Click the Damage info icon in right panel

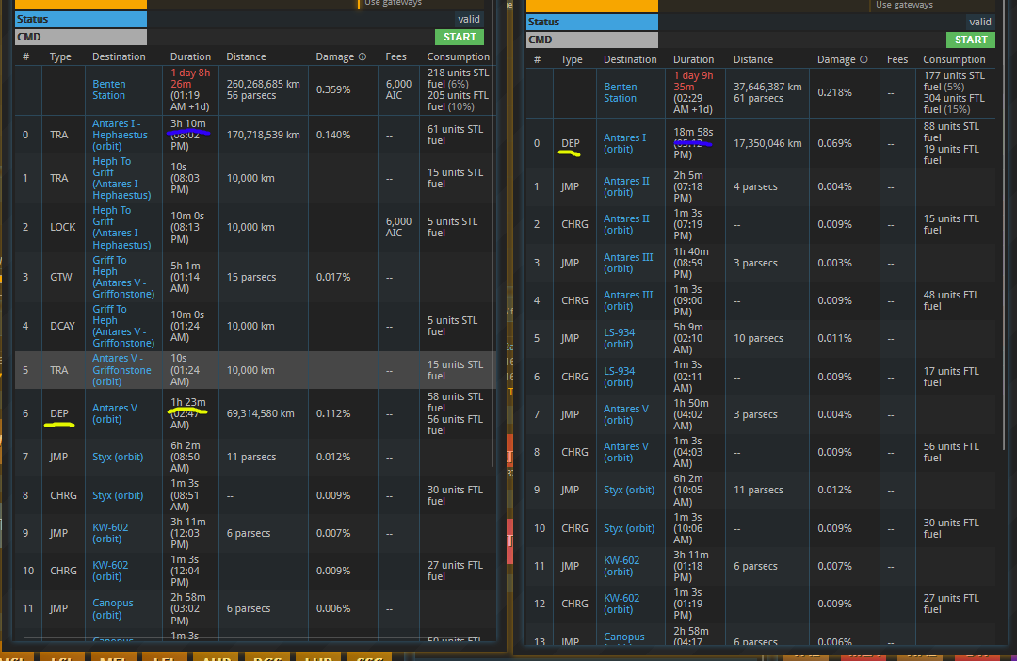point(864,60)
